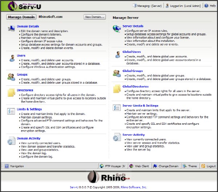Image resolution: width=218 pixels, height=192 pixels.
Task: Click the Server Limits & Settings checklist icon
Action: tap(117, 108)
